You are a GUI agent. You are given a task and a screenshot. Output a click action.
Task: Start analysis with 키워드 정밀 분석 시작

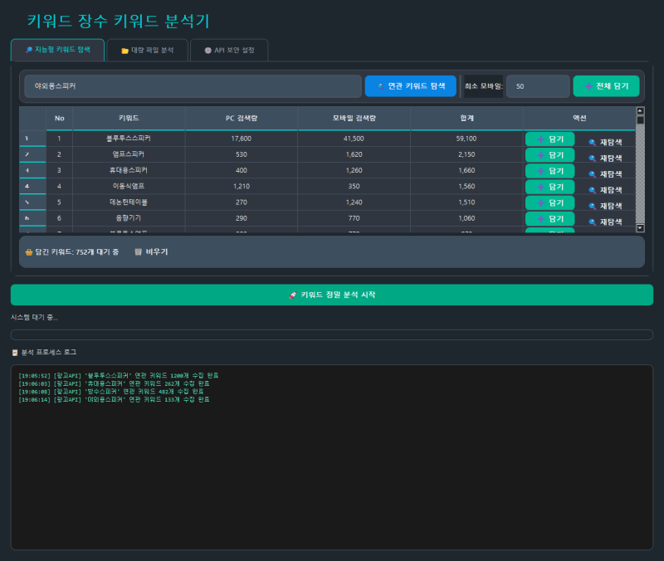332,295
